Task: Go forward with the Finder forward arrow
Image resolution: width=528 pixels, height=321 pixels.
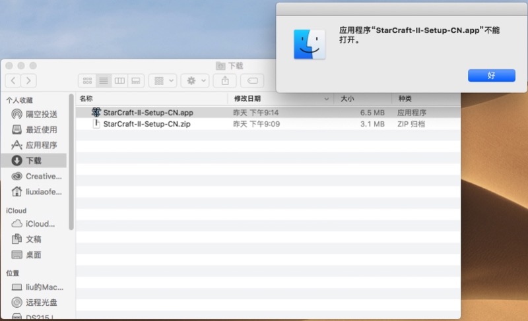Action: [x=28, y=80]
